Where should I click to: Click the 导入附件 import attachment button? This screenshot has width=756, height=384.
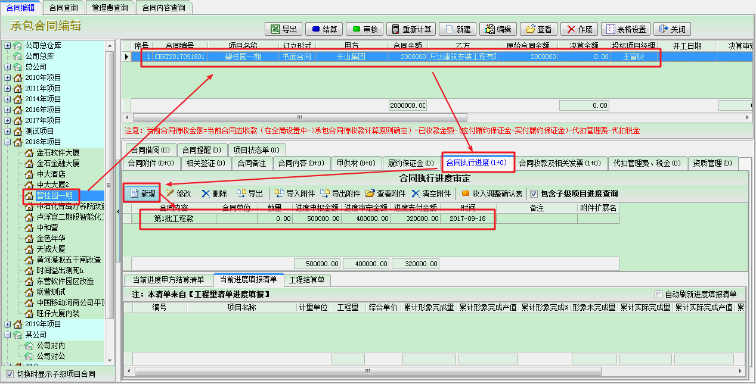click(295, 193)
